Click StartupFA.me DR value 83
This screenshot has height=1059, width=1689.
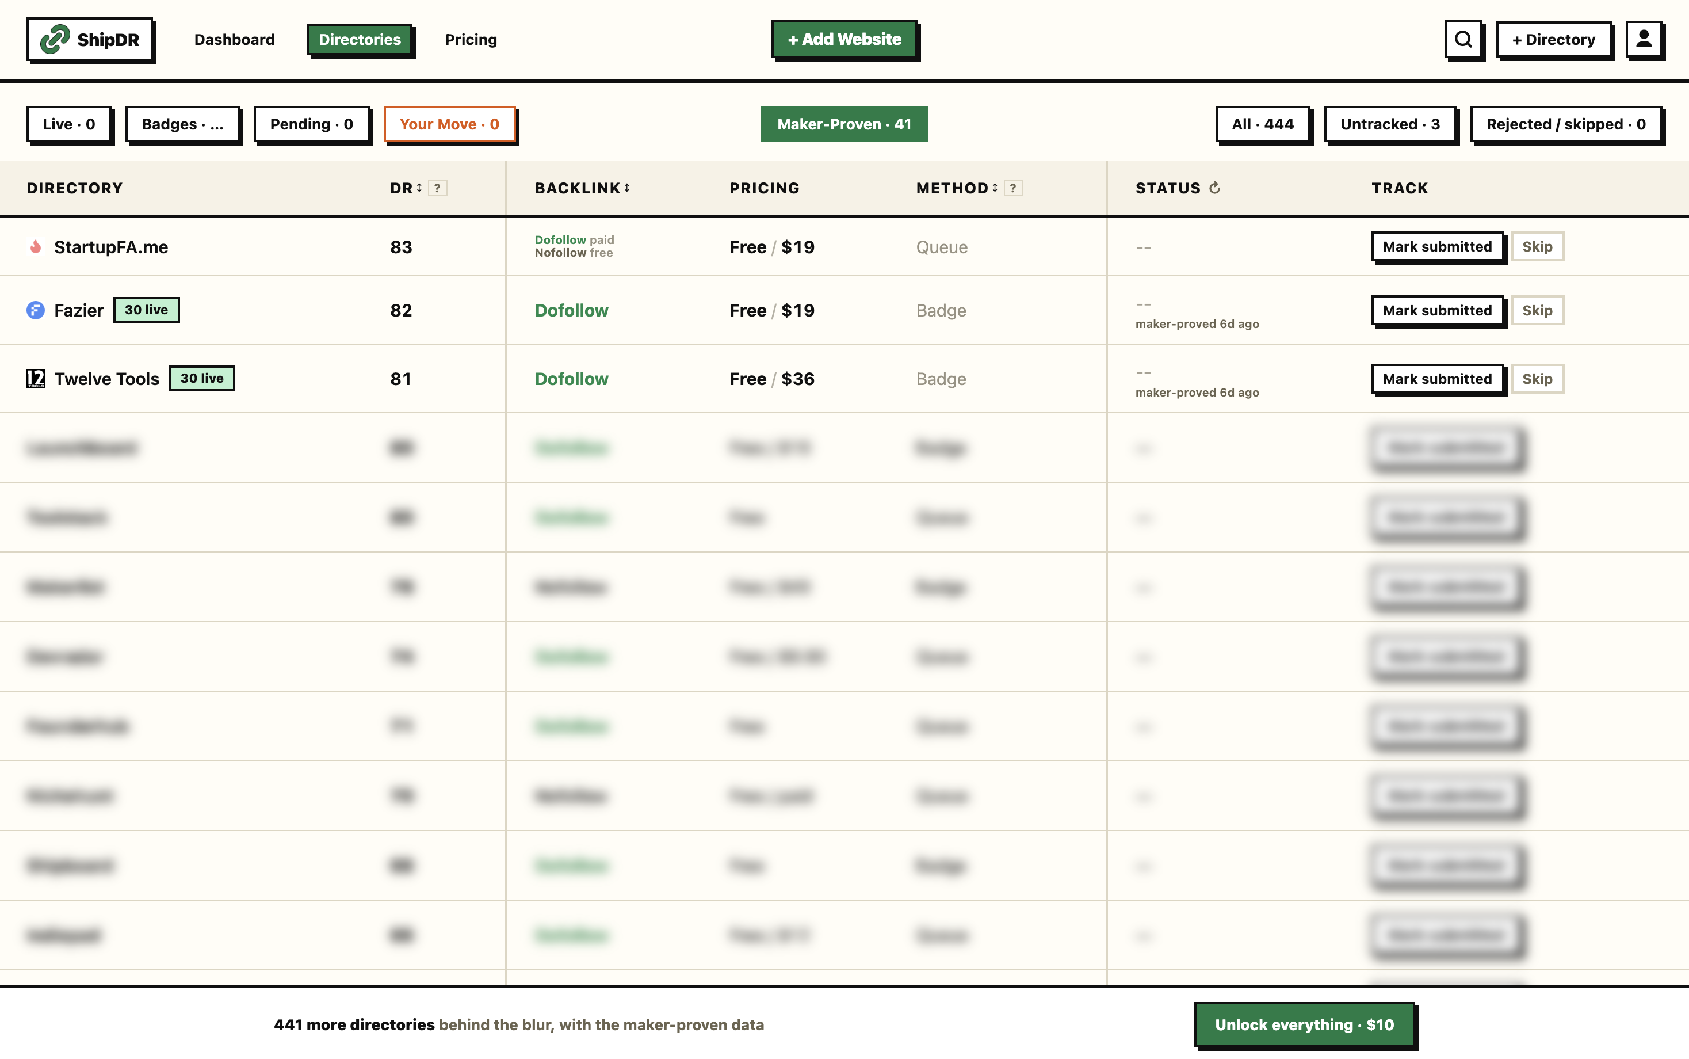point(401,246)
